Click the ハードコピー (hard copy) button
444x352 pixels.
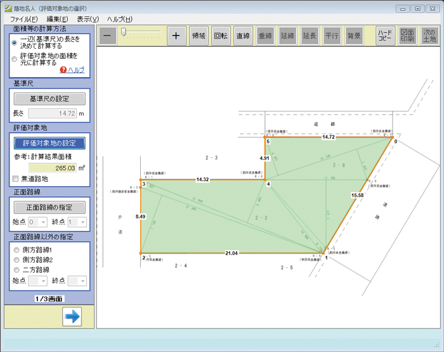(x=385, y=35)
